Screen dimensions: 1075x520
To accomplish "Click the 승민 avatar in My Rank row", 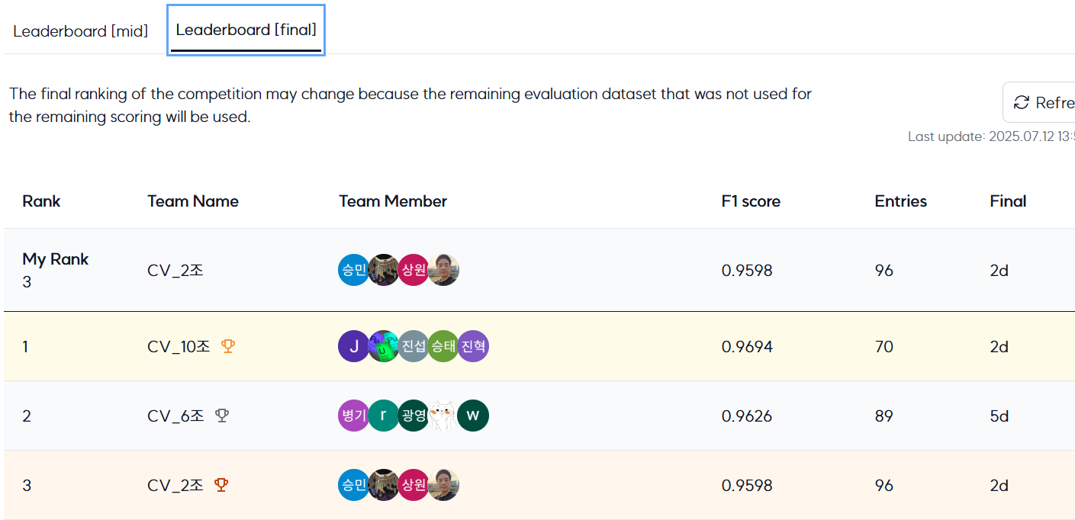I will [x=353, y=270].
